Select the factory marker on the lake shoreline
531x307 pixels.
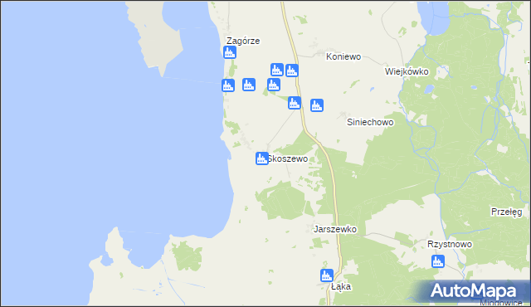[x=228, y=85]
